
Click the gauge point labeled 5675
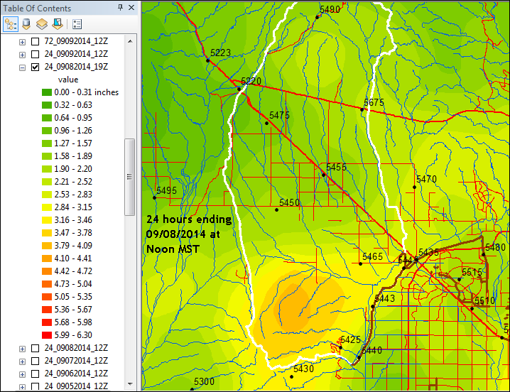coord(362,110)
